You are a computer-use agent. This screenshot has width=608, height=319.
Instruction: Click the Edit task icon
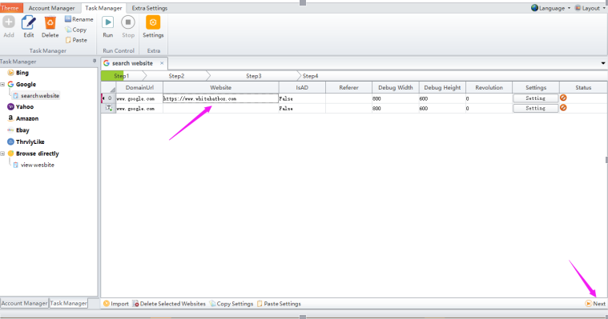pyautogui.click(x=28, y=23)
